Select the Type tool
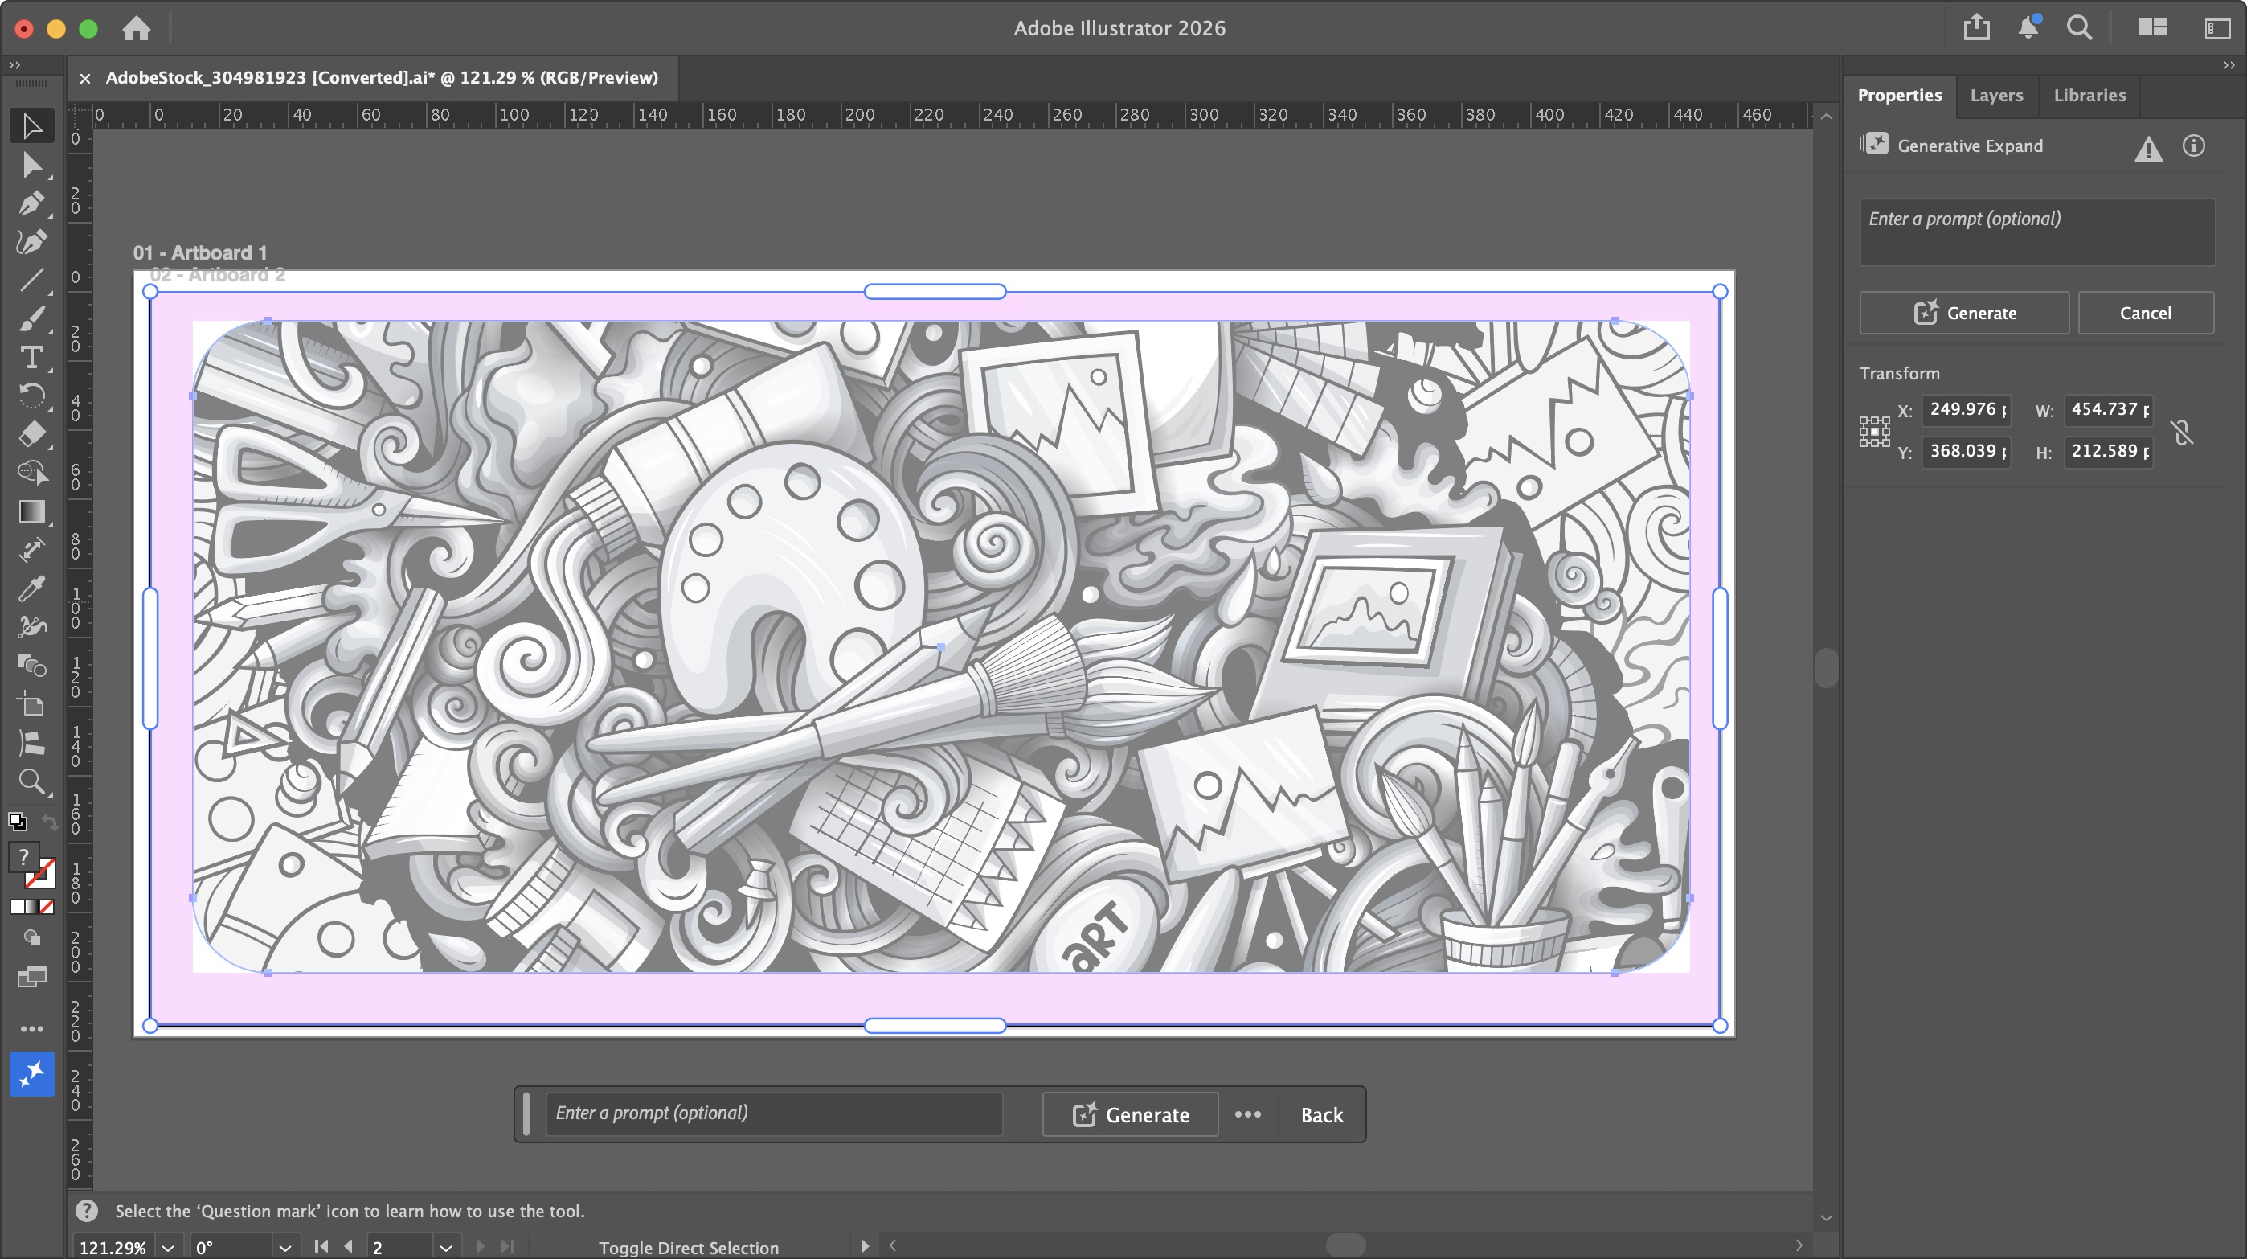This screenshot has width=2247, height=1259. (x=32, y=358)
